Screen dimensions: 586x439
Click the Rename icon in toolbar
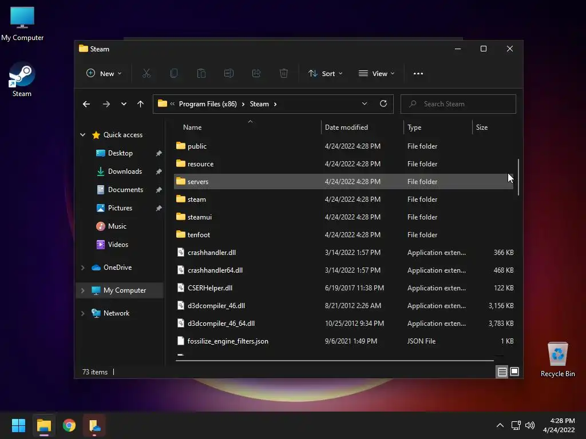click(229, 74)
